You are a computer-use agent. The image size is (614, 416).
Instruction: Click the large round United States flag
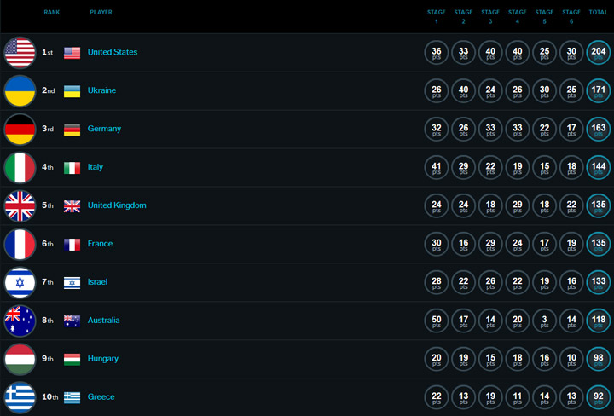tap(20, 53)
